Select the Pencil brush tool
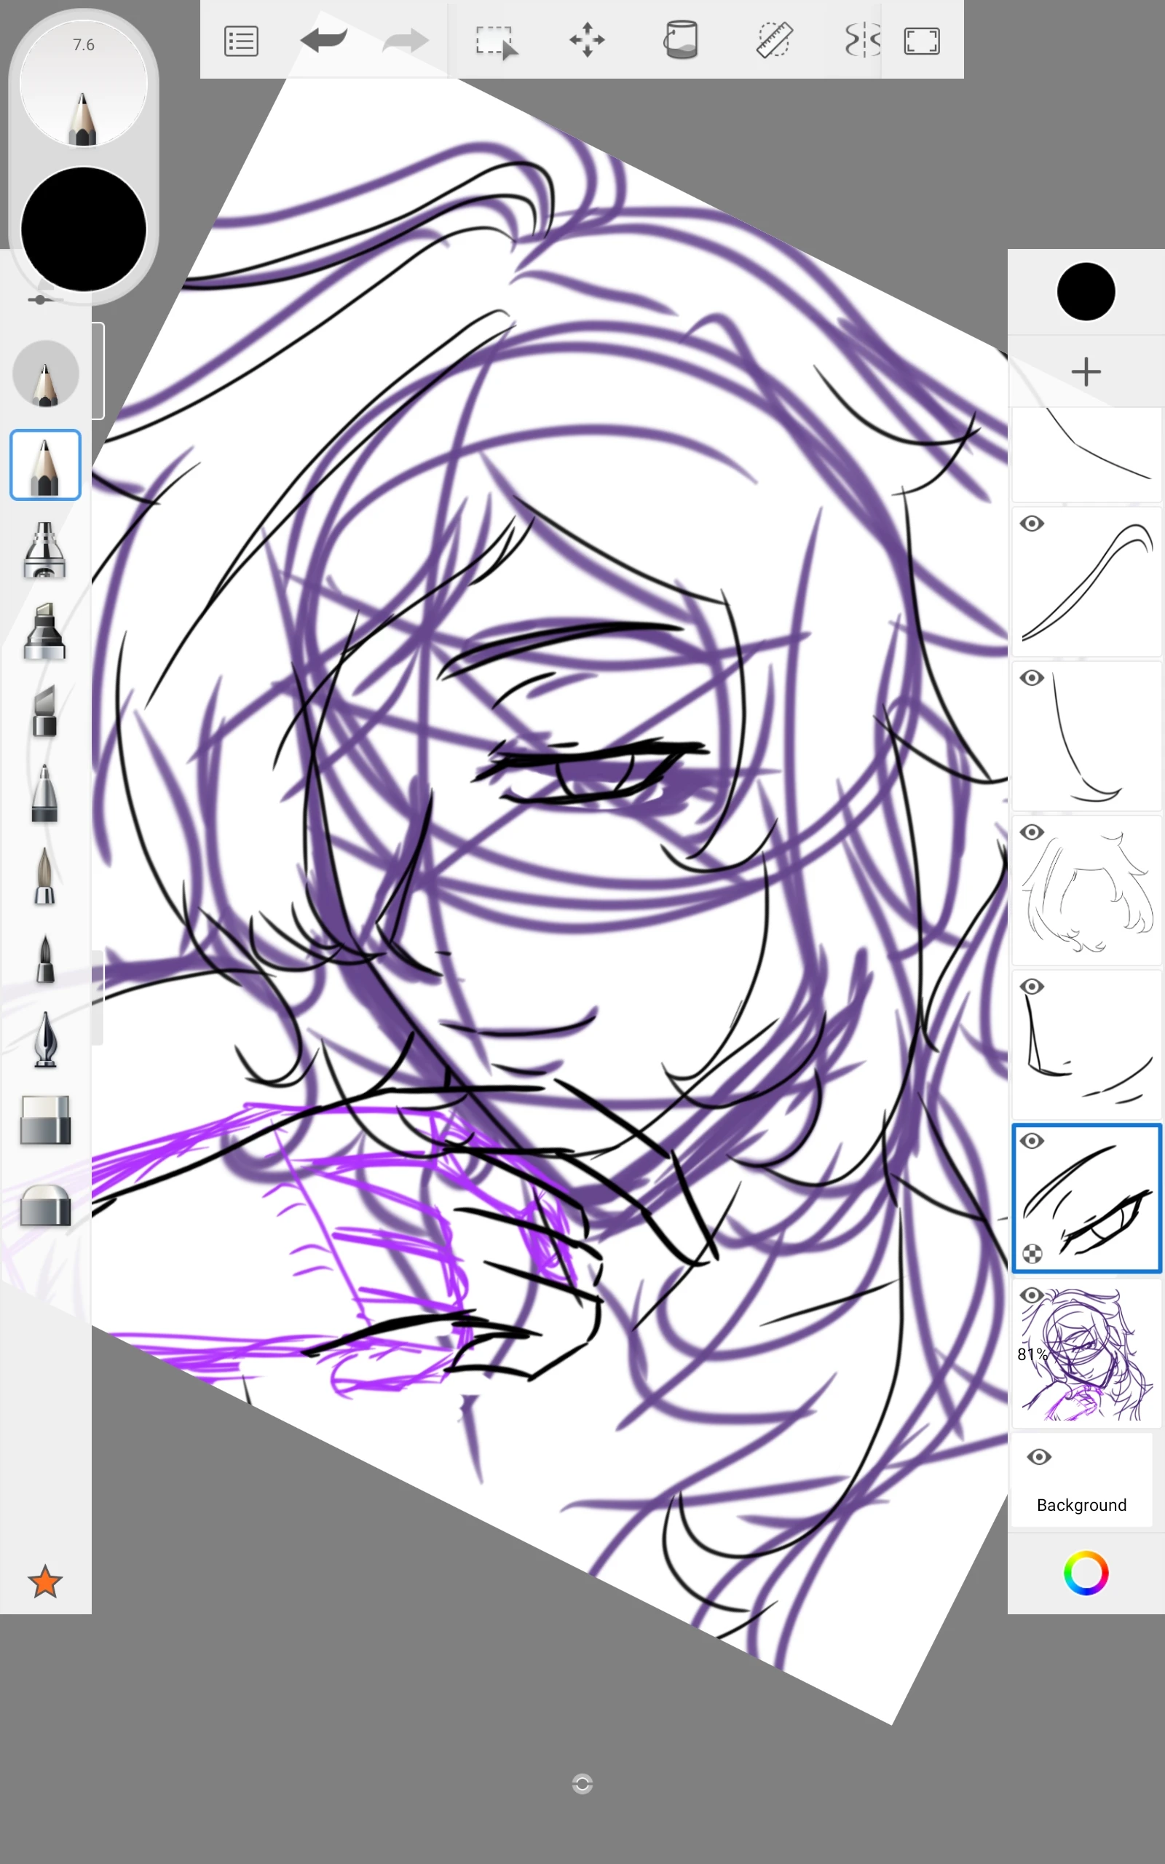This screenshot has width=1165, height=1864. pos(44,465)
